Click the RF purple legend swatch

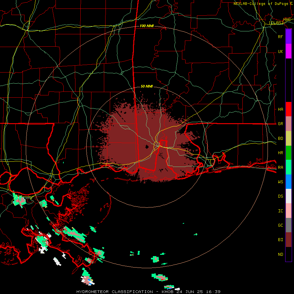pos(288,37)
